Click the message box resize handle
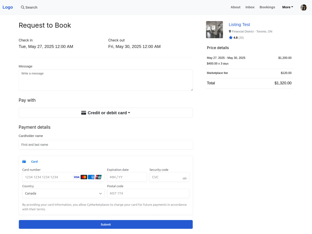 coord(192,90)
